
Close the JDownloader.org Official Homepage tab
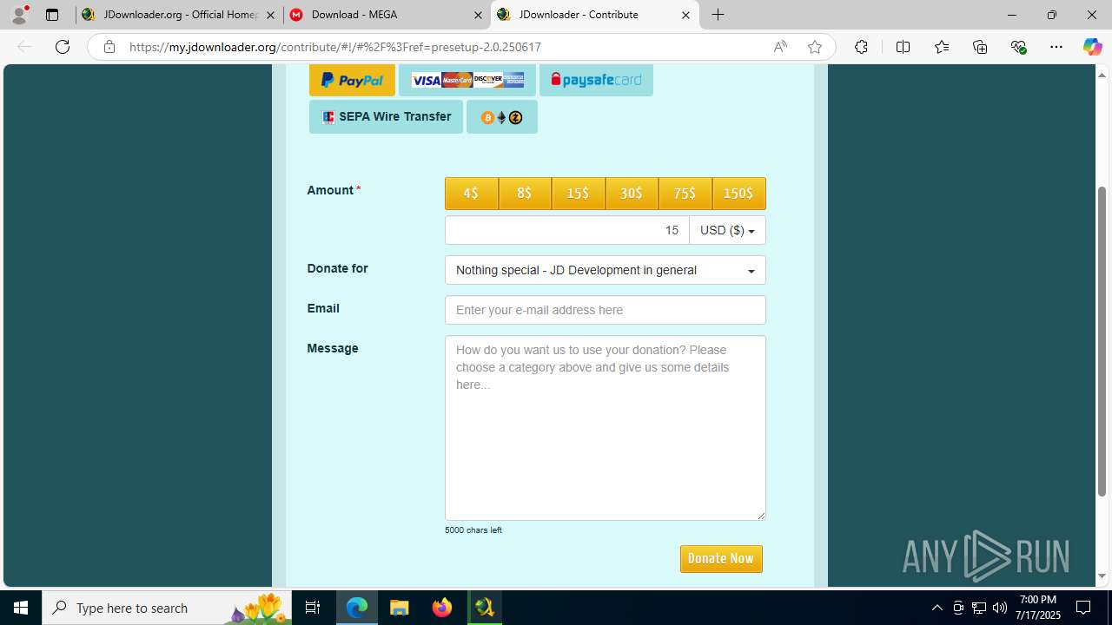[271, 15]
